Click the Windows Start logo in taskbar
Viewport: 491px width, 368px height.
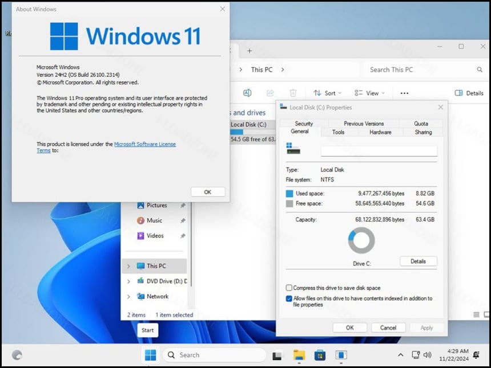click(x=150, y=355)
